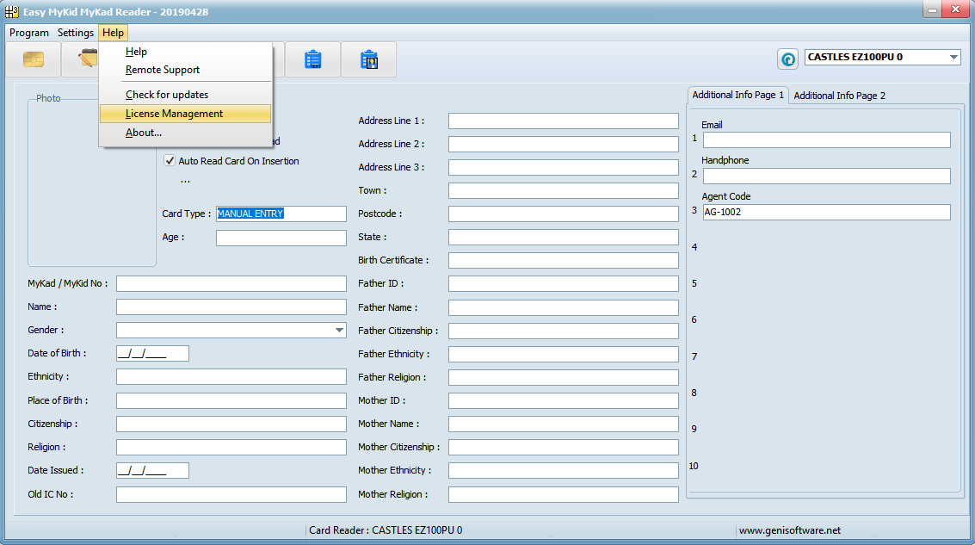Viewport: 975px width, 545px height.
Task: Refresh the card reader list
Action: [787, 59]
